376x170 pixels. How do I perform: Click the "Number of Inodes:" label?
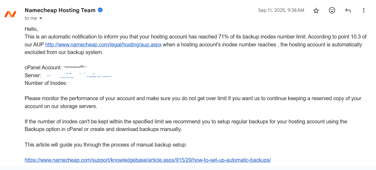point(46,83)
